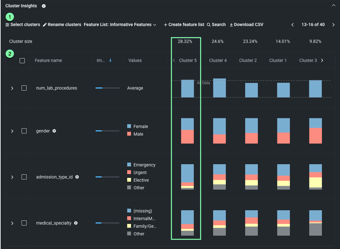Check the gender feature checkbox
Viewport: 340px width, 249px height.
point(24,131)
